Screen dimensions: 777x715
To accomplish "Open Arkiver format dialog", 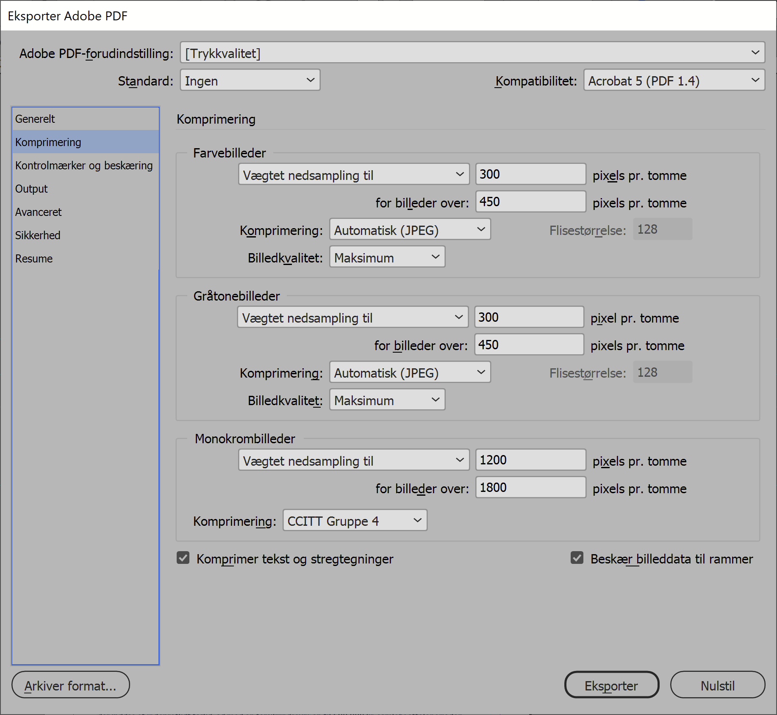I will (x=70, y=685).
